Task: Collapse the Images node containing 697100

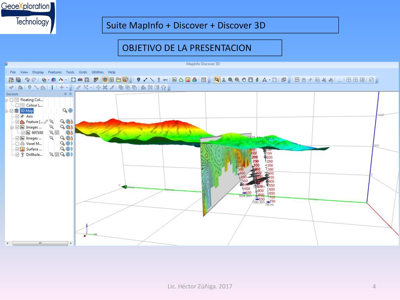Action: 12,127
